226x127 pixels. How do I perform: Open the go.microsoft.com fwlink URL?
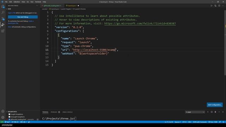point(140,24)
